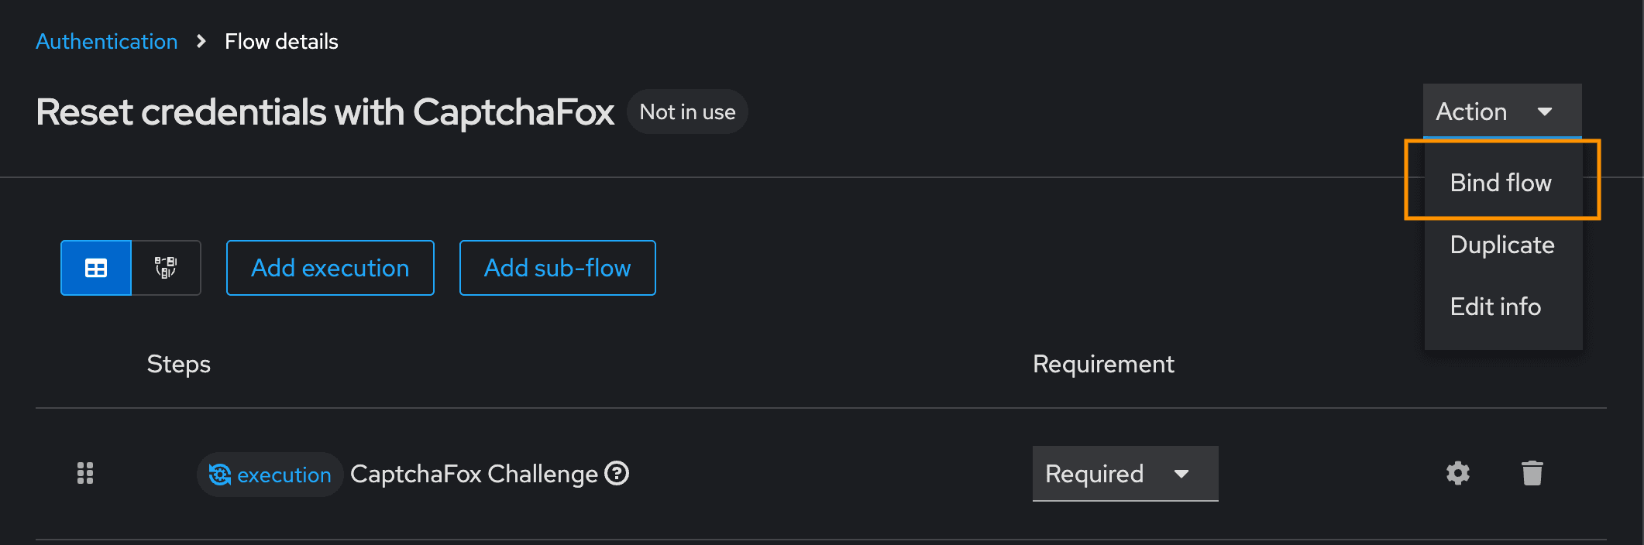The width and height of the screenshot is (1644, 545).
Task: Delete the CaptchaFox Challenge execution
Action: [x=1532, y=473]
